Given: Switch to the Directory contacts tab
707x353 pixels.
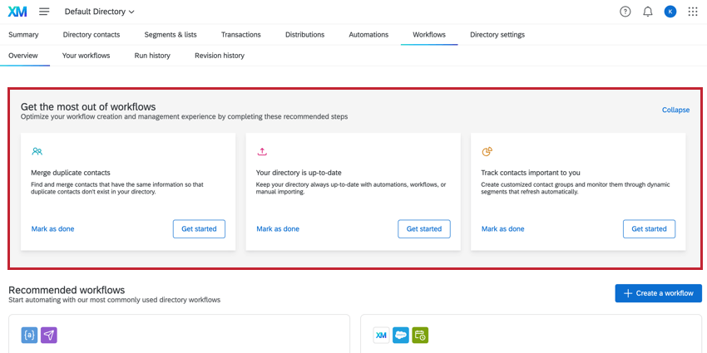Looking at the screenshot, I should [91, 35].
